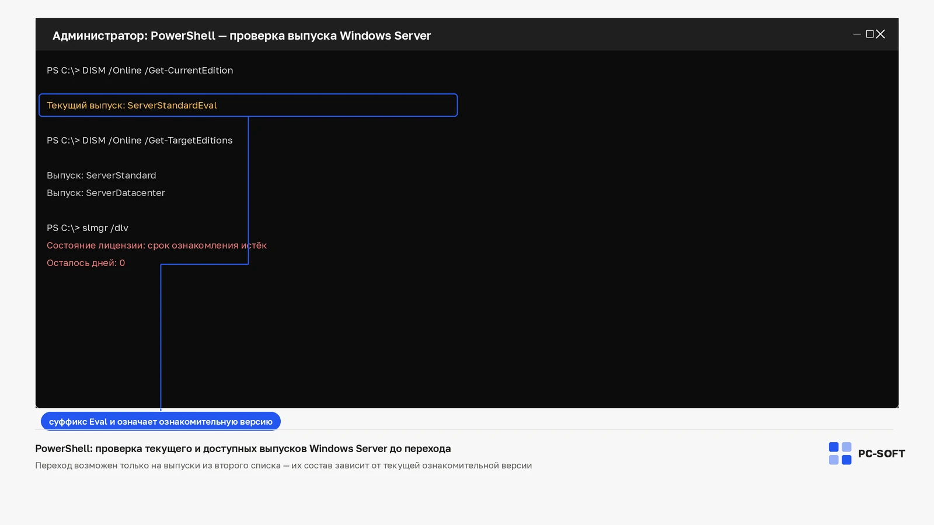Click the PC-SOFT brand name text

pos(881,454)
